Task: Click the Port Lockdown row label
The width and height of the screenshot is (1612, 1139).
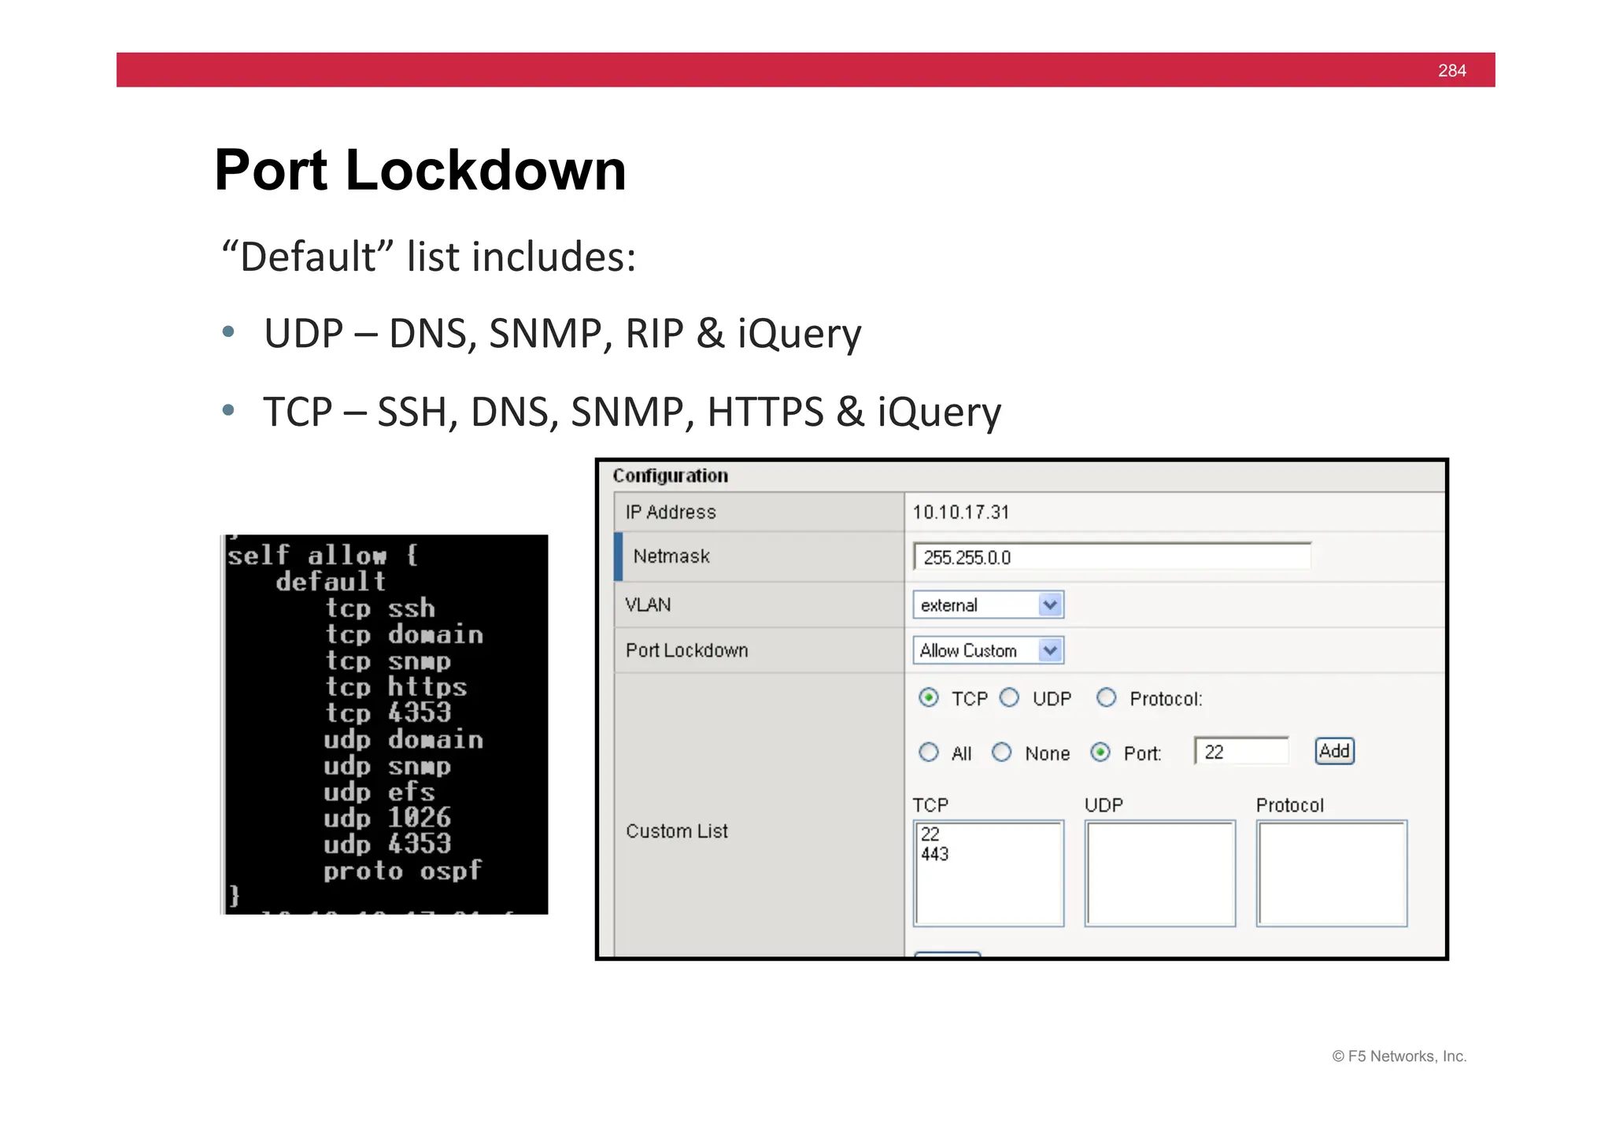Action: click(686, 650)
